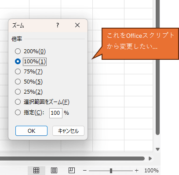The height and width of the screenshot is (175, 179).
Task: Switch to Page Layout view
Action: 54,171
